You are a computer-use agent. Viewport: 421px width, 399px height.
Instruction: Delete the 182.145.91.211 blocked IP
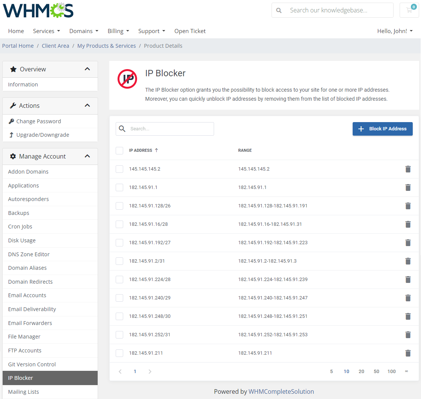pyautogui.click(x=408, y=353)
